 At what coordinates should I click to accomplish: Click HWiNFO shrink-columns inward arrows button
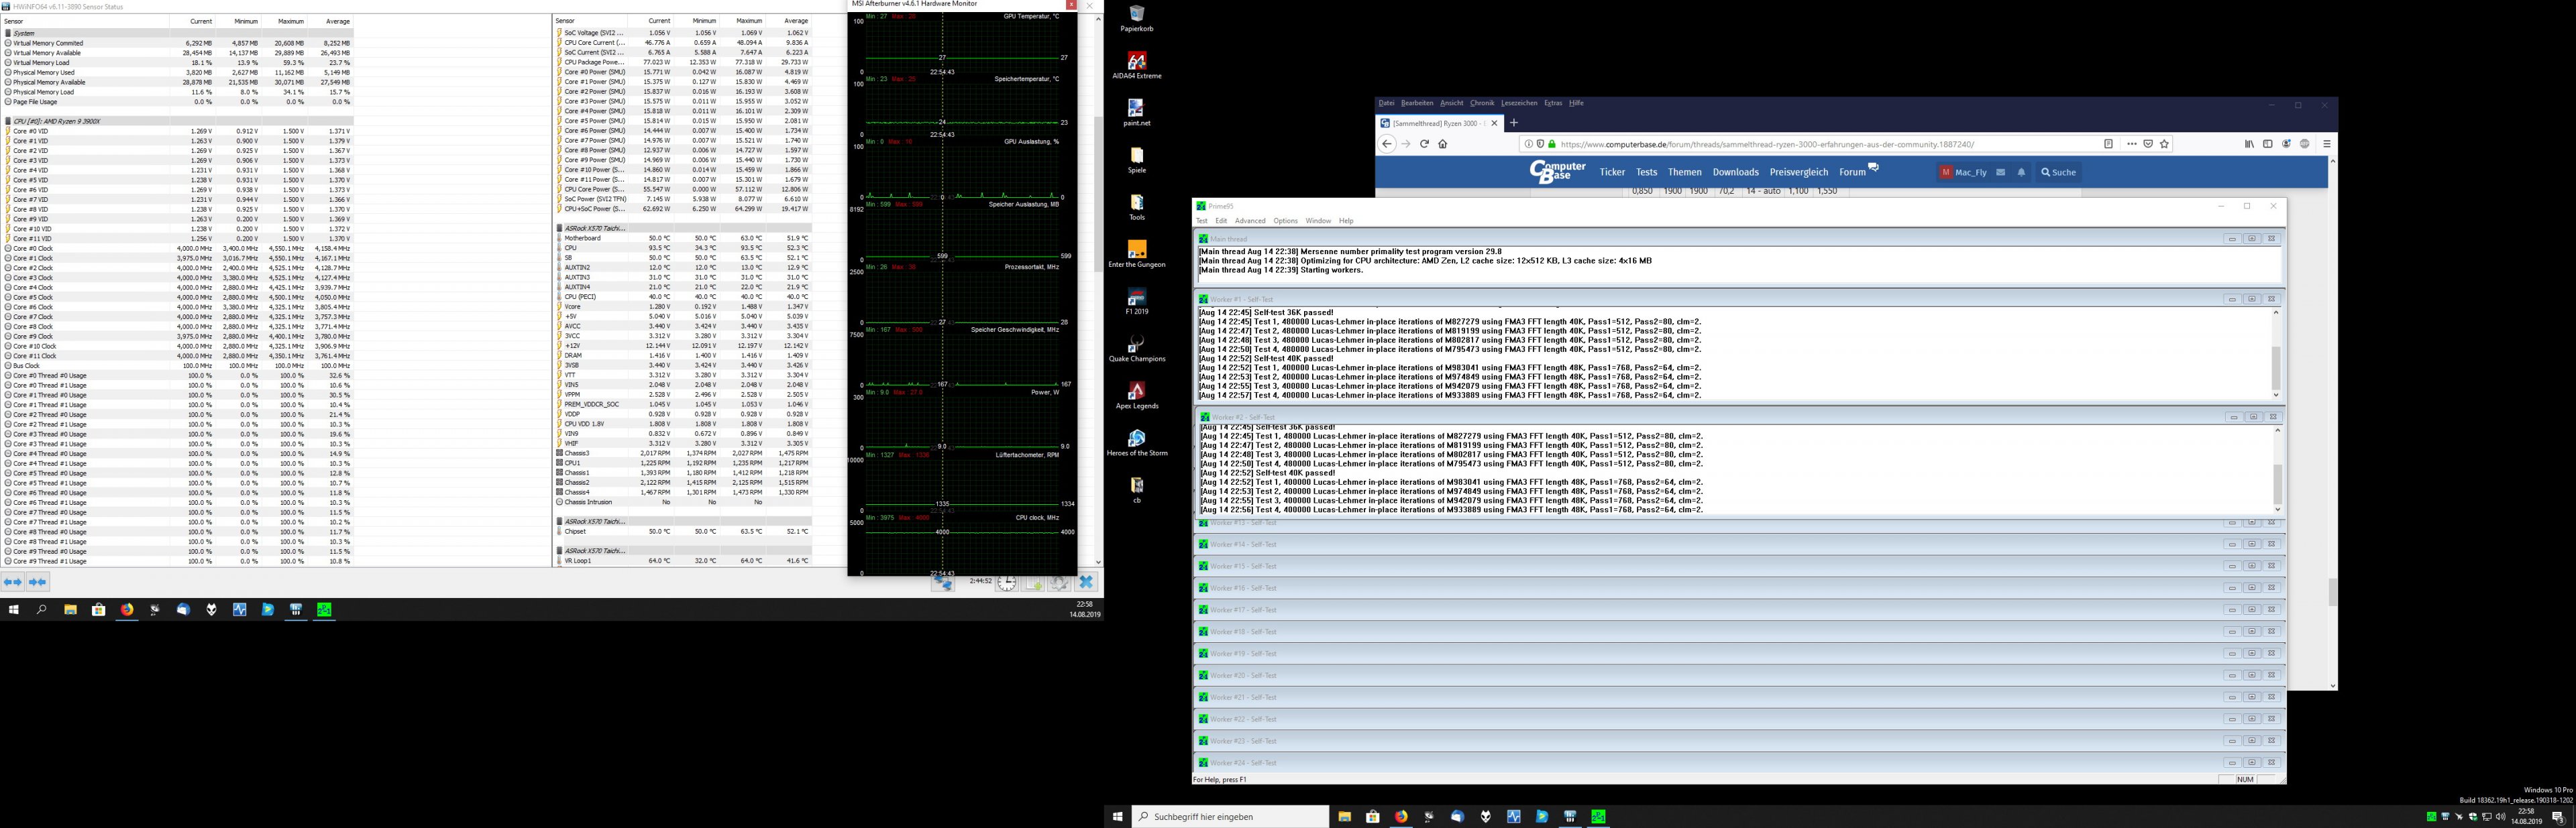38,582
